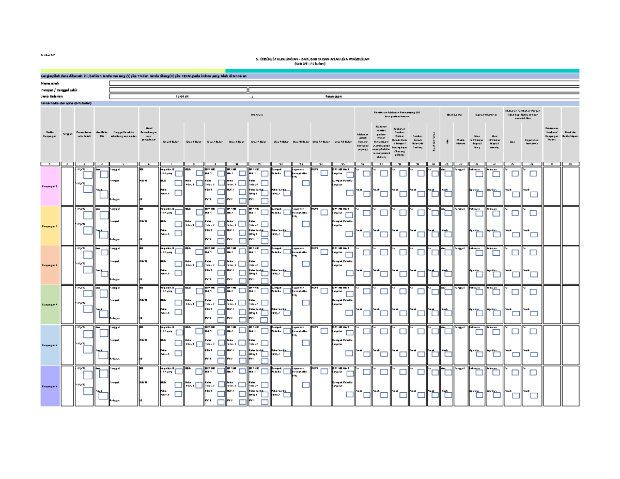Tick Japanese Encephalitis box in Kunjungan 2
This screenshot has height=479, width=620.
(x=306, y=224)
